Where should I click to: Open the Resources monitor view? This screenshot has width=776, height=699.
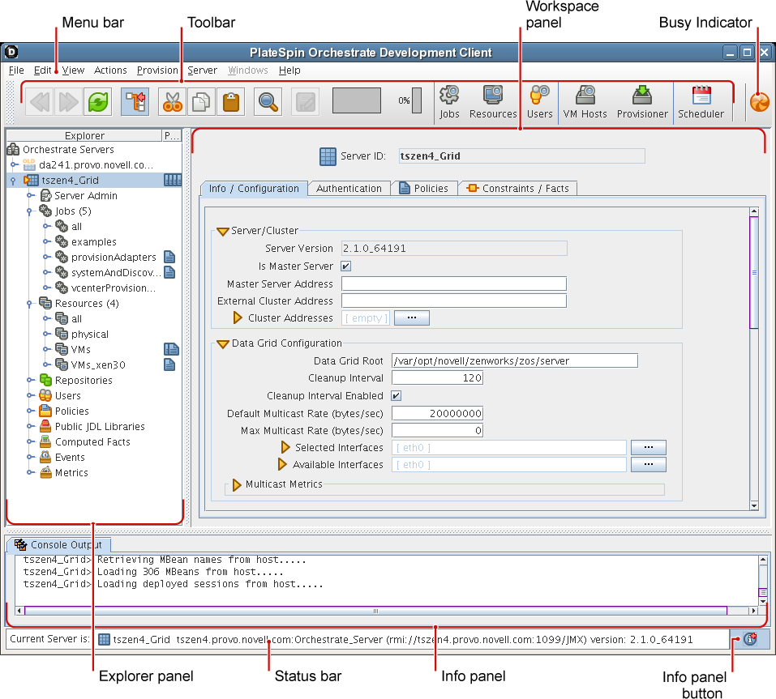(x=493, y=102)
